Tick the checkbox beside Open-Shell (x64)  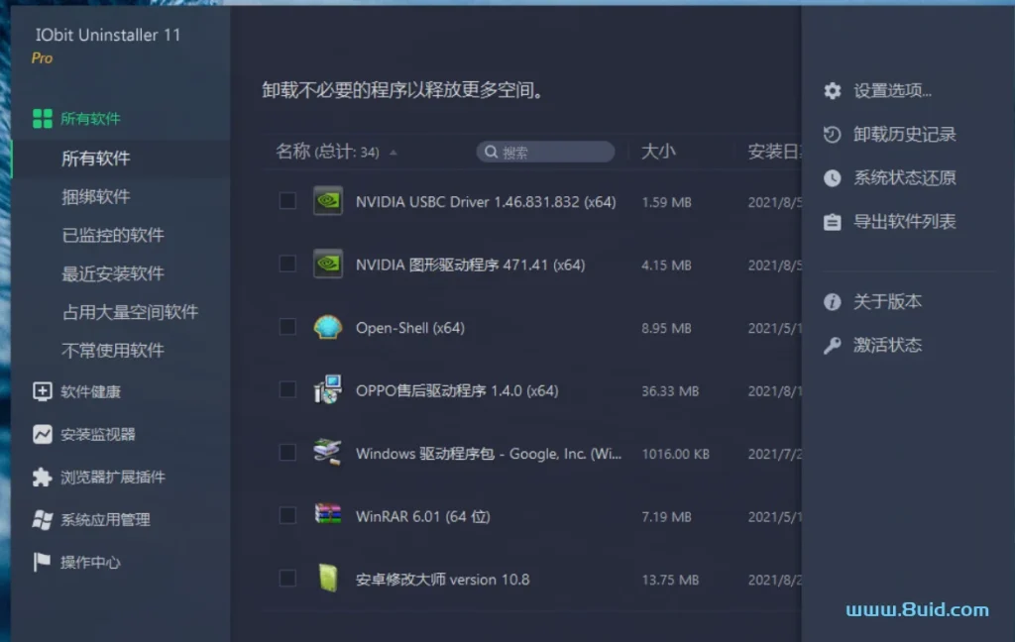click(x=287, y=327)
